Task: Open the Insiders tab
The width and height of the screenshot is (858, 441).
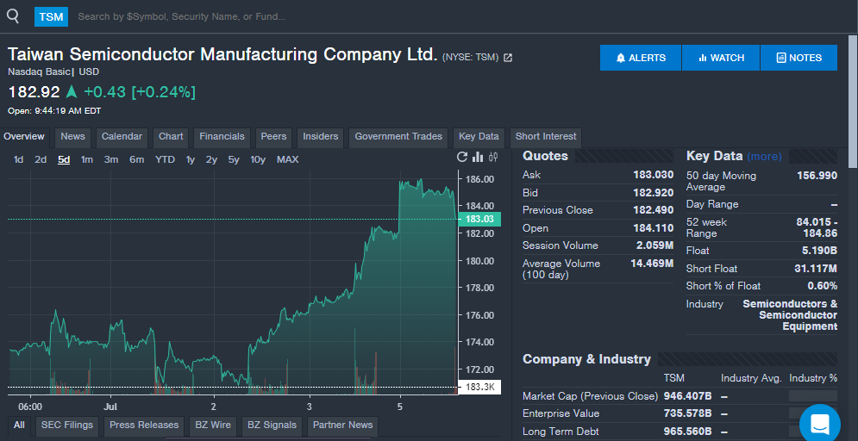Action: coord(320,137)
